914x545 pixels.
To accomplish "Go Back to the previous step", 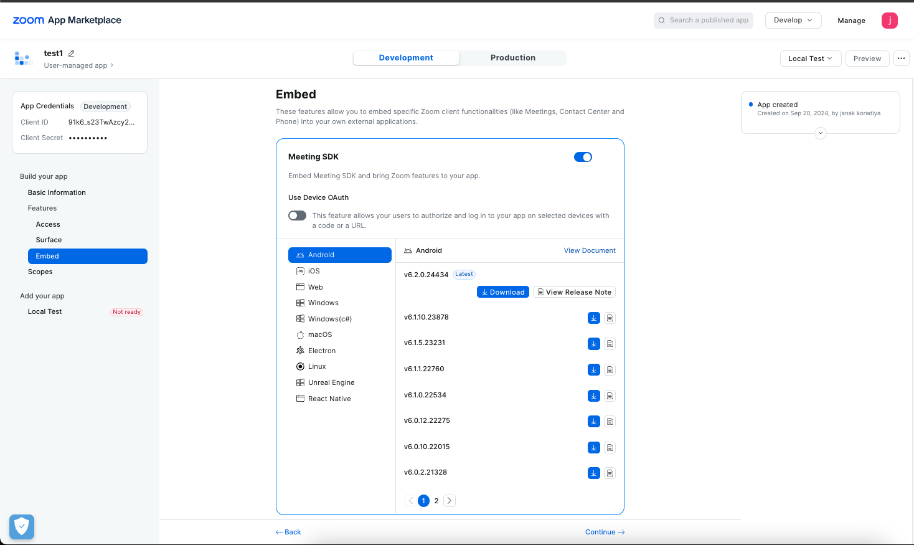I will 288,533.
